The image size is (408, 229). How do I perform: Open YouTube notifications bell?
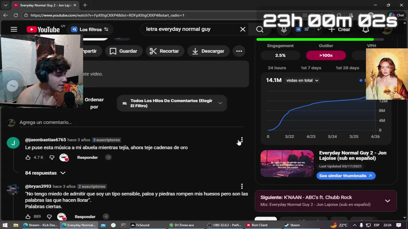366,29
